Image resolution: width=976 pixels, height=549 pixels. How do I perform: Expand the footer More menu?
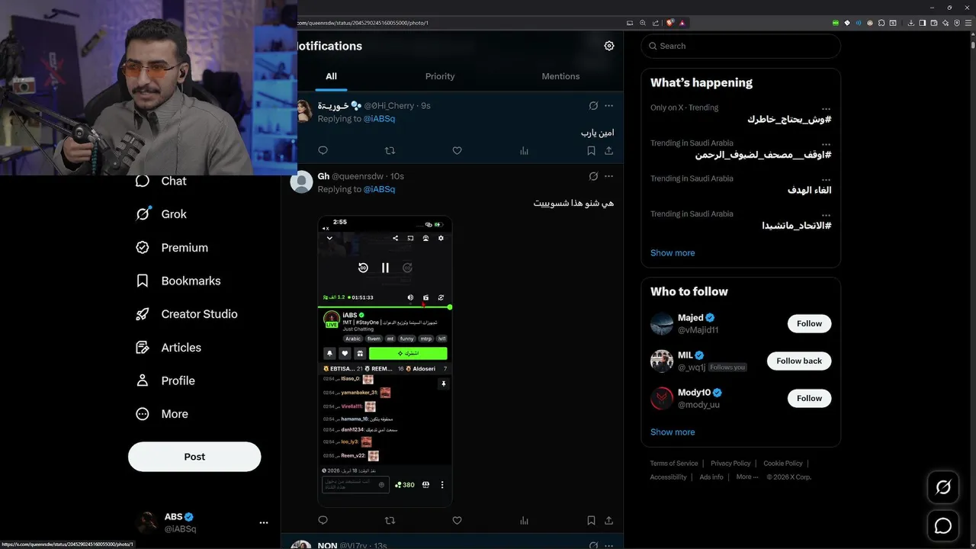point(746,477)
